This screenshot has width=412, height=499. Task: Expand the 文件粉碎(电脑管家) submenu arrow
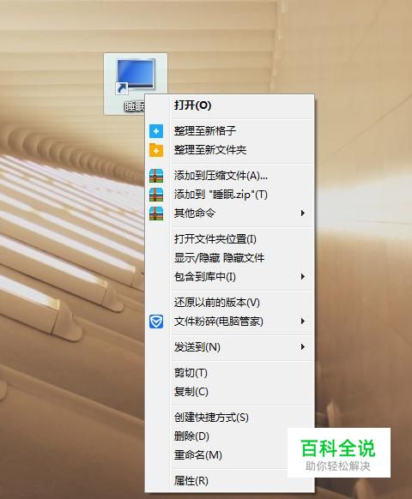303,322
